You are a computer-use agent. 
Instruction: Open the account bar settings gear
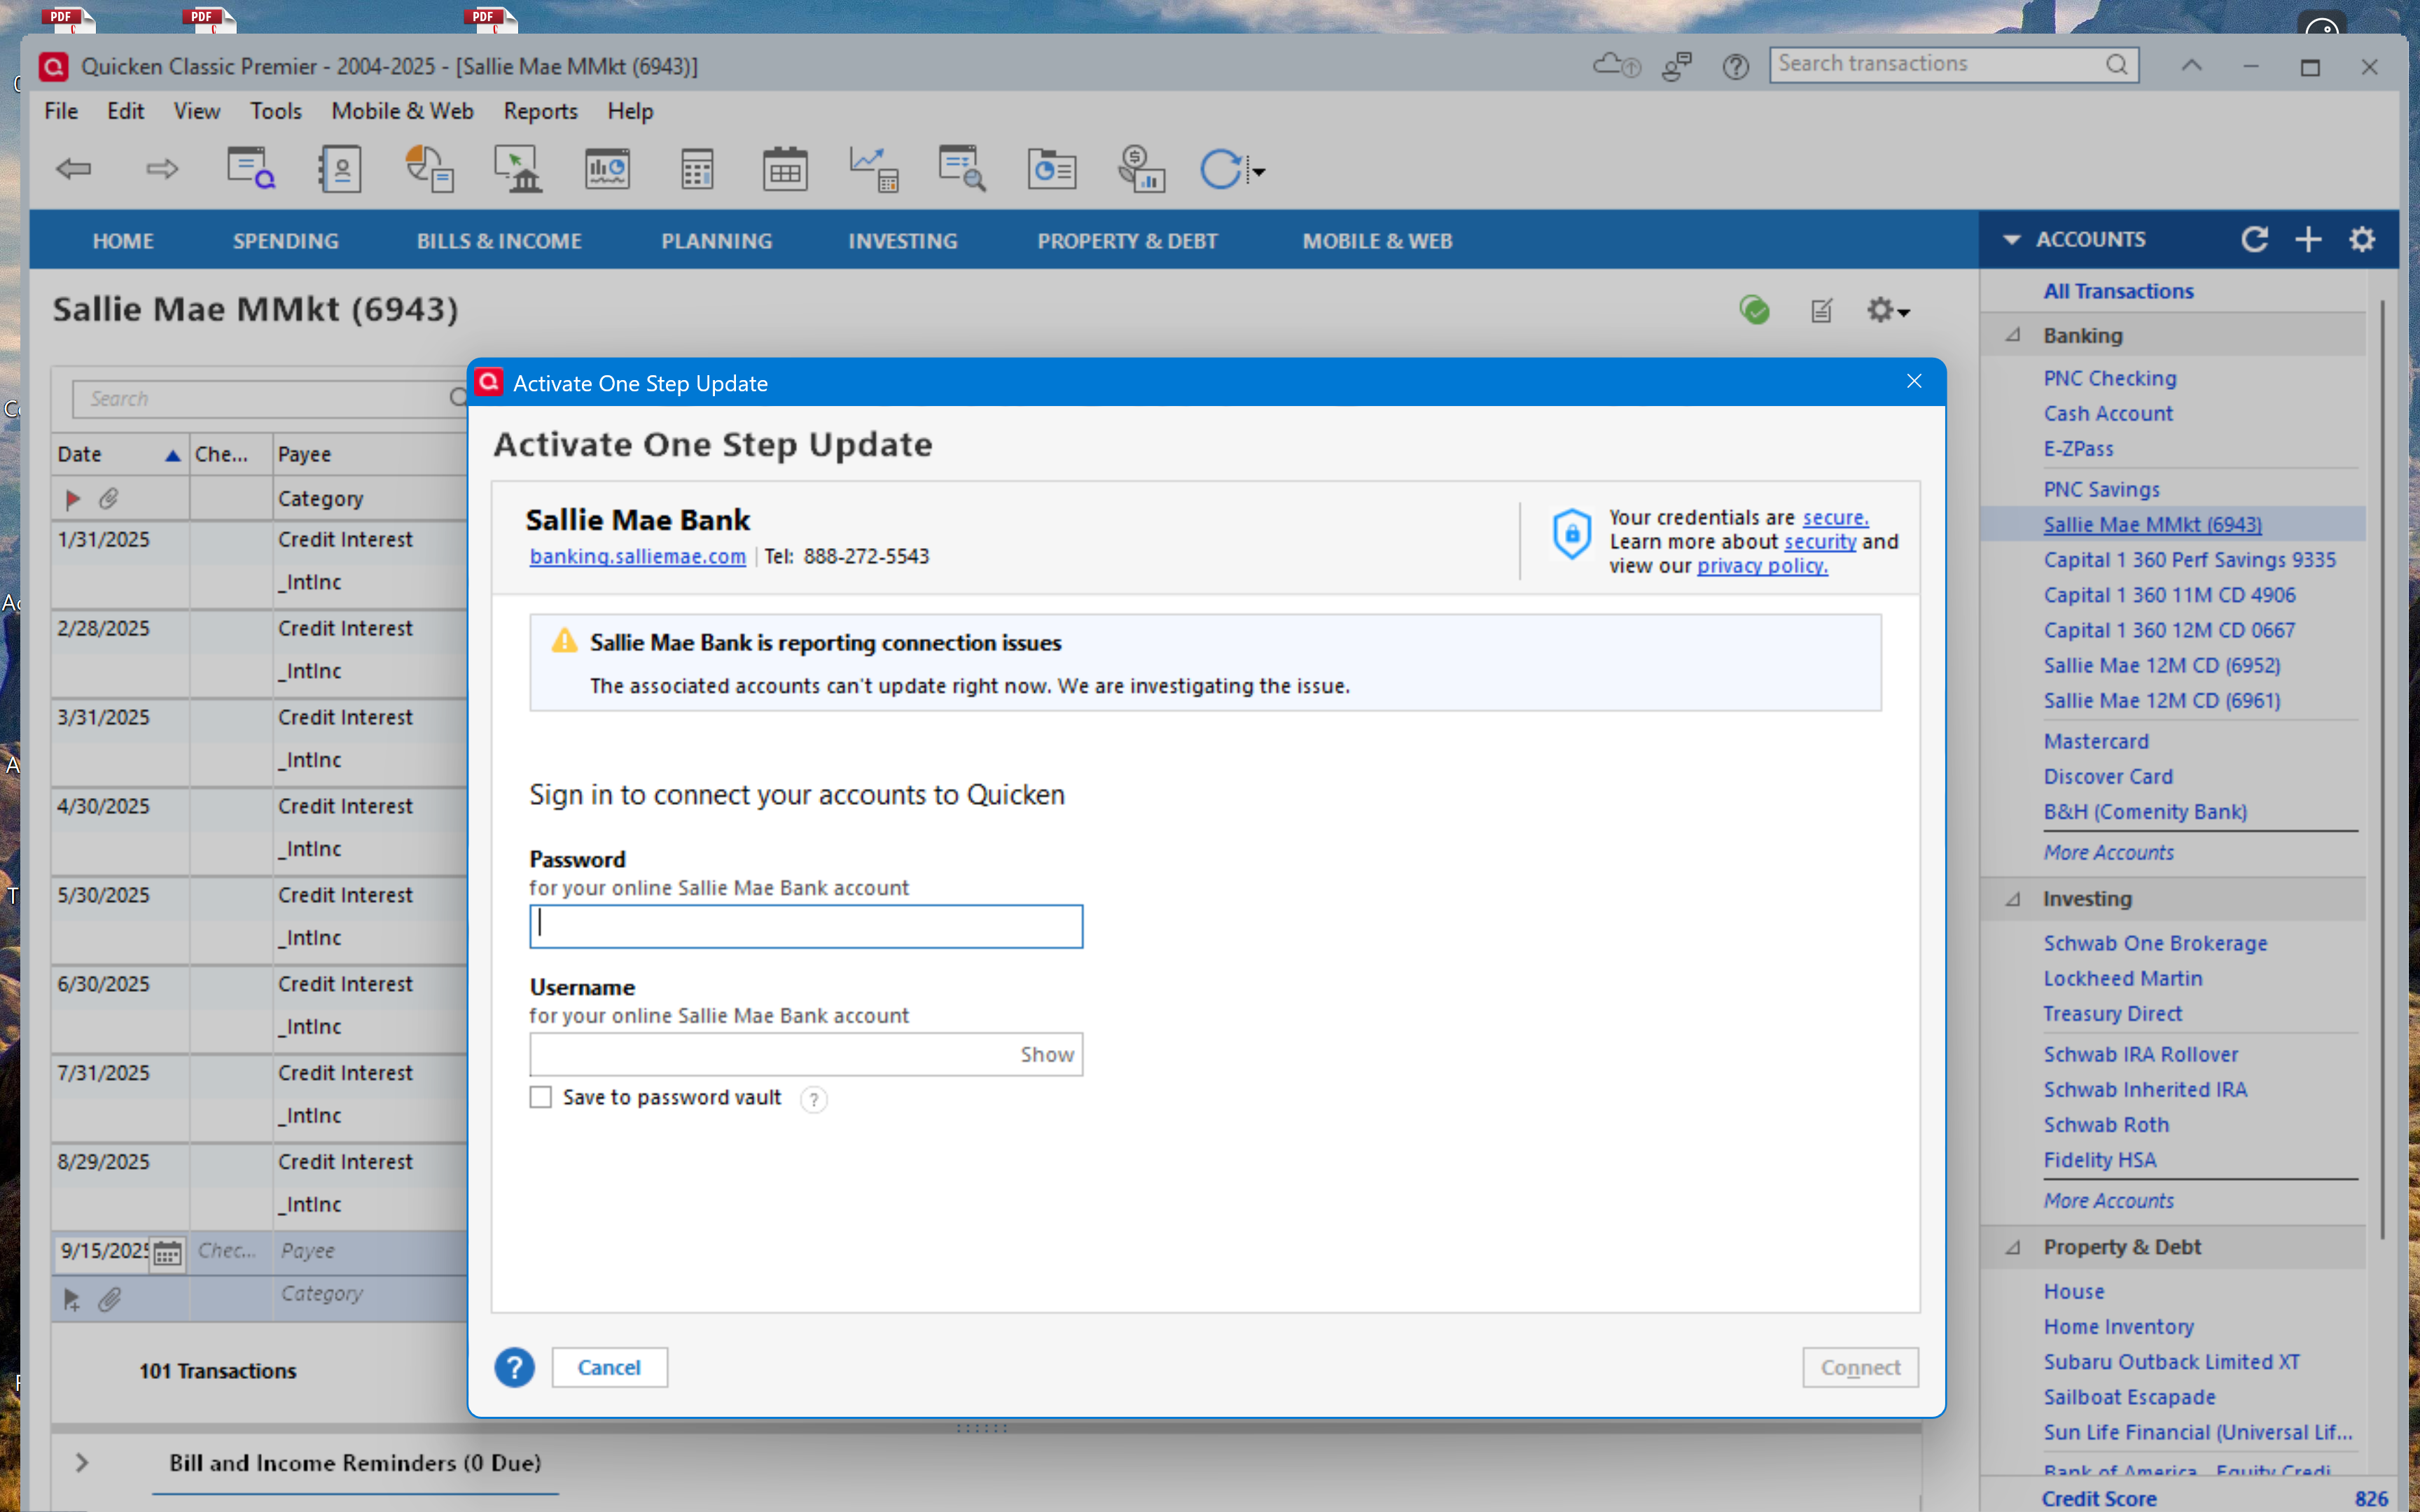click(x=2362, y=240)
